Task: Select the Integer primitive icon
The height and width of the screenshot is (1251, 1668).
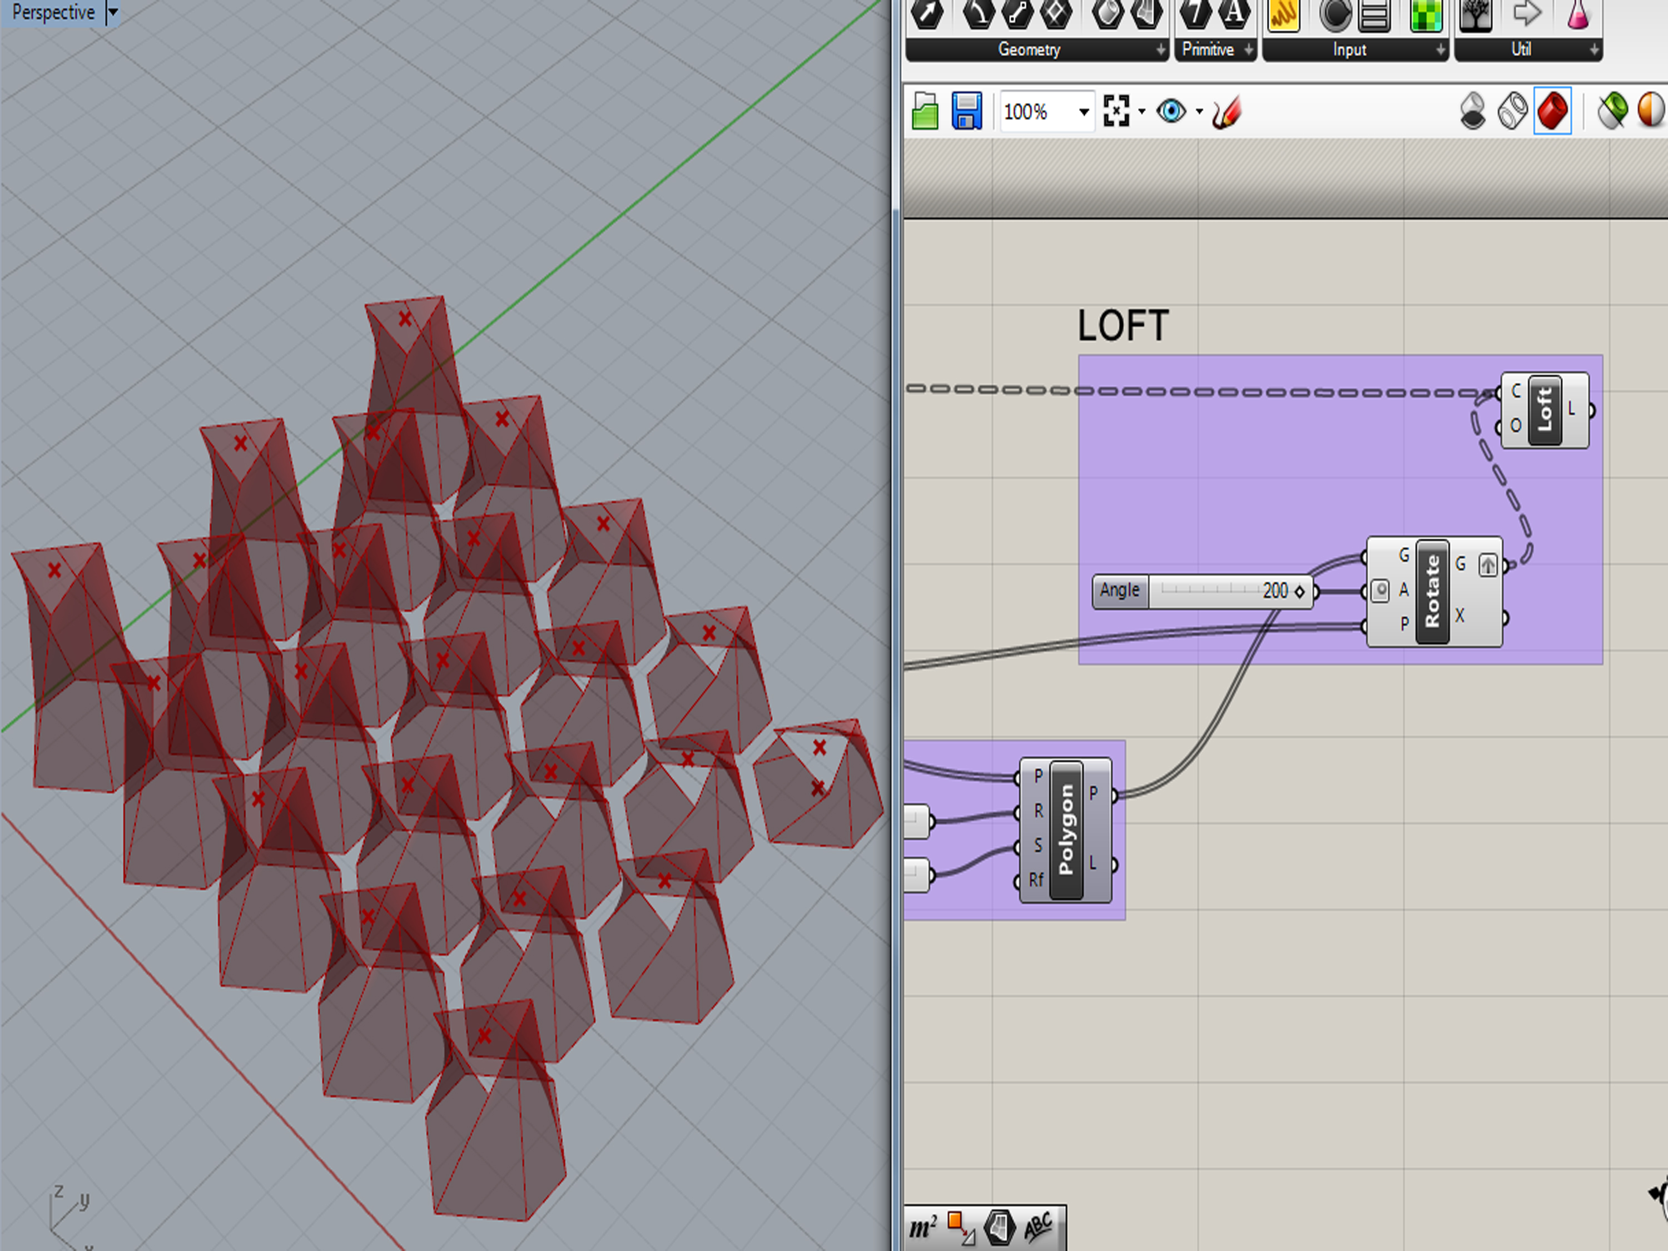Action: click(1196, 13)
